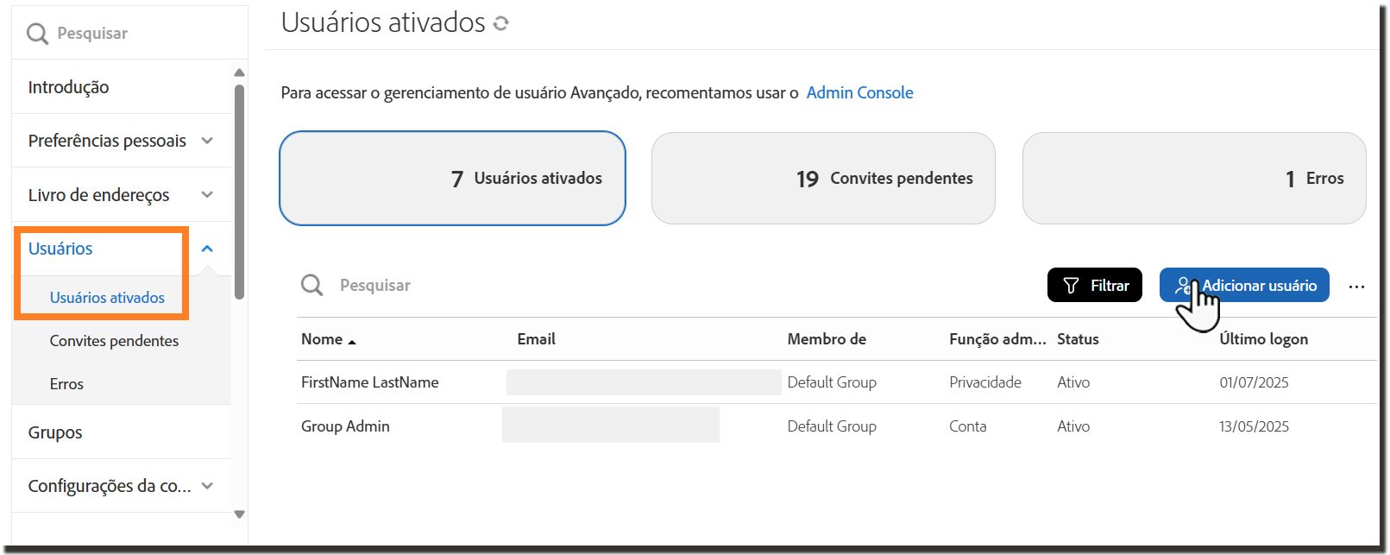This screenshot has width=1390, height=555.
Task: Open the three-dot more options menu
Action: point(1356,287)
